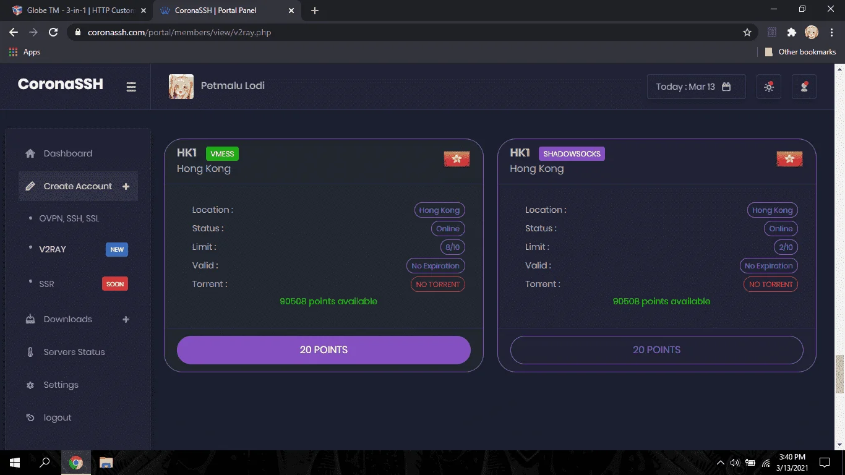Open the Chrome extensions puzzle icon
Screen dimensions: 845x475
[791, 32]
